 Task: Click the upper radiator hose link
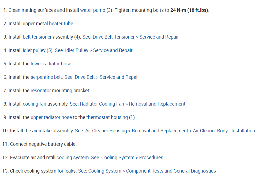[x=51, y=117]
